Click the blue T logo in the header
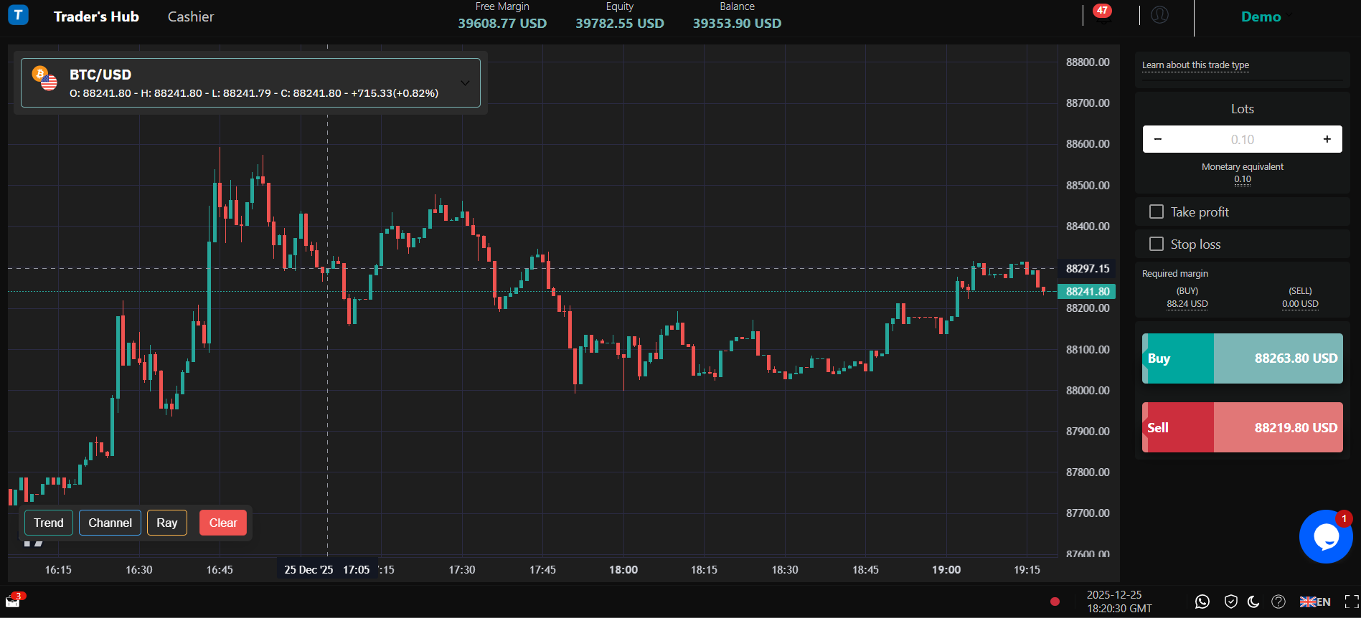This screenshot has height=618, width=1361. 18,15
